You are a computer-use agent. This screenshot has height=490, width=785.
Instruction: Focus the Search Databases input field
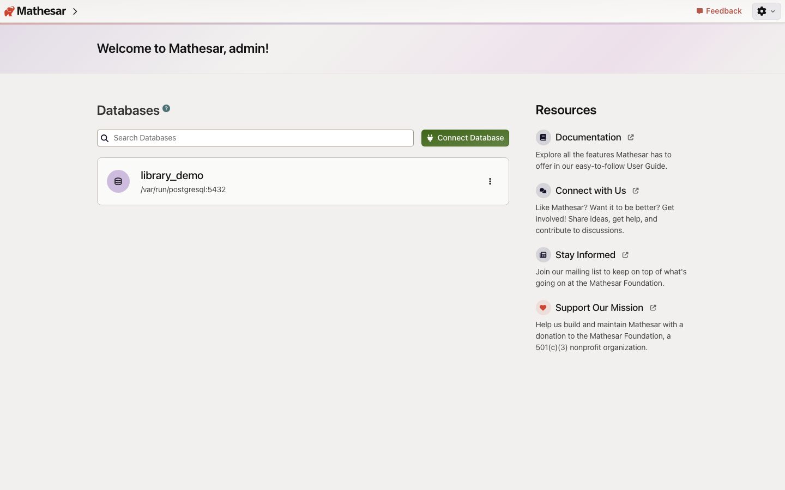[255, 138]
